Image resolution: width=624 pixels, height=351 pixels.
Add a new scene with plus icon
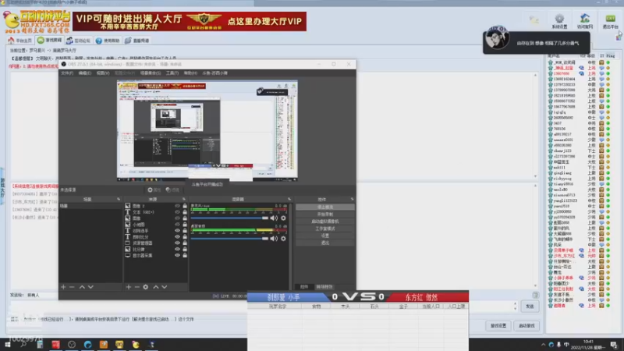[63, 287]
